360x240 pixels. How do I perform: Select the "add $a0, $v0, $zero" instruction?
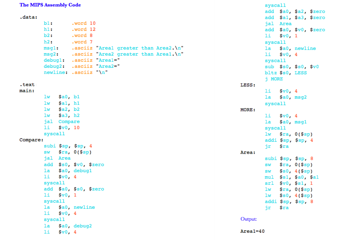(295, 30)
